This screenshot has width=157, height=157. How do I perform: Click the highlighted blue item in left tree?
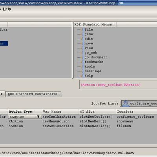tap(4, 44)
